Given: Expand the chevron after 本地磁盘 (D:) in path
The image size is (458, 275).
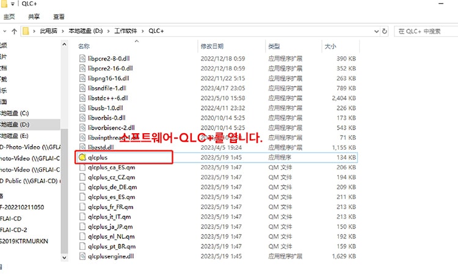Looking at the screenshot, I should (108, 31).
